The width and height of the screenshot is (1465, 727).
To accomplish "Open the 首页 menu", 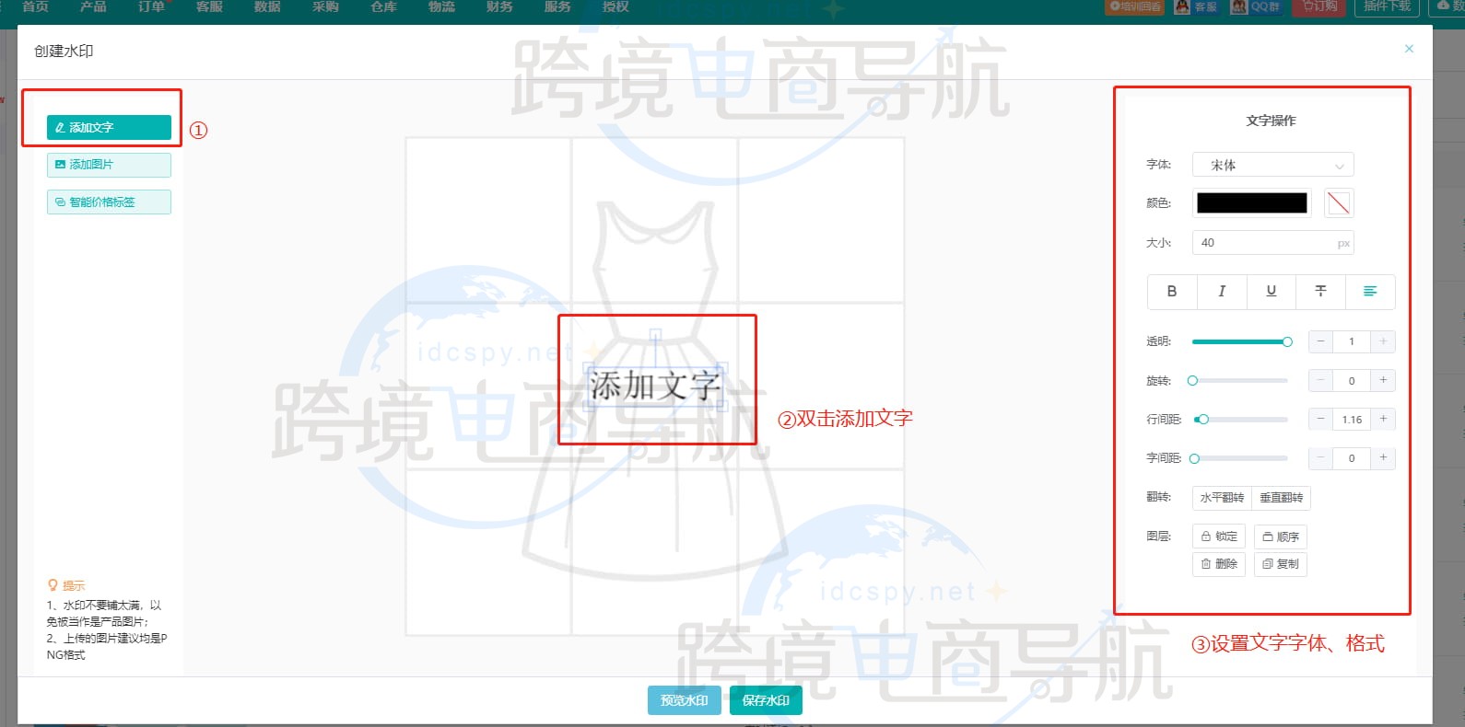I will pos(35,6).
